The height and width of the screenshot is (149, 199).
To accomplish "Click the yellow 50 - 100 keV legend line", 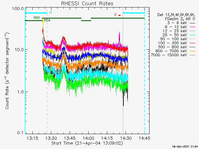I will [192, 39].
